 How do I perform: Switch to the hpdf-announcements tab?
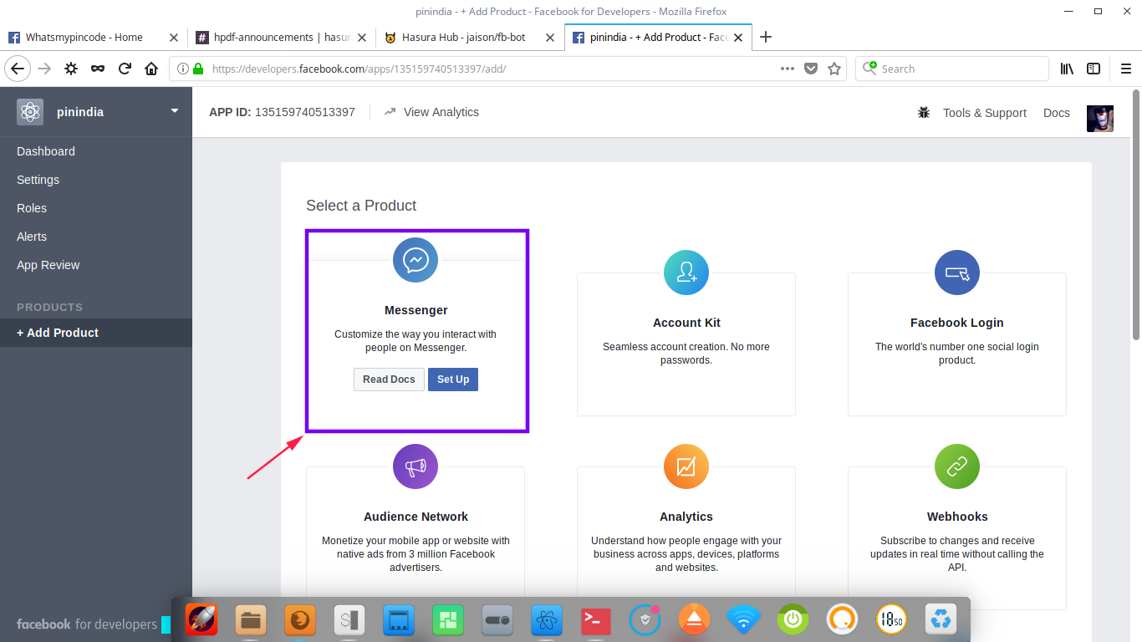280,37
